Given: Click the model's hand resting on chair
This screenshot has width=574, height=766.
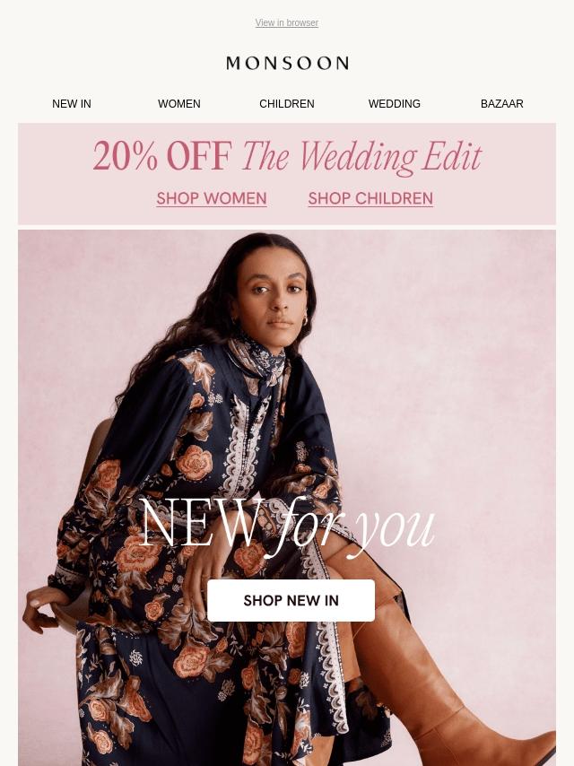Looking at the screenshot, I should click(41, 608).
